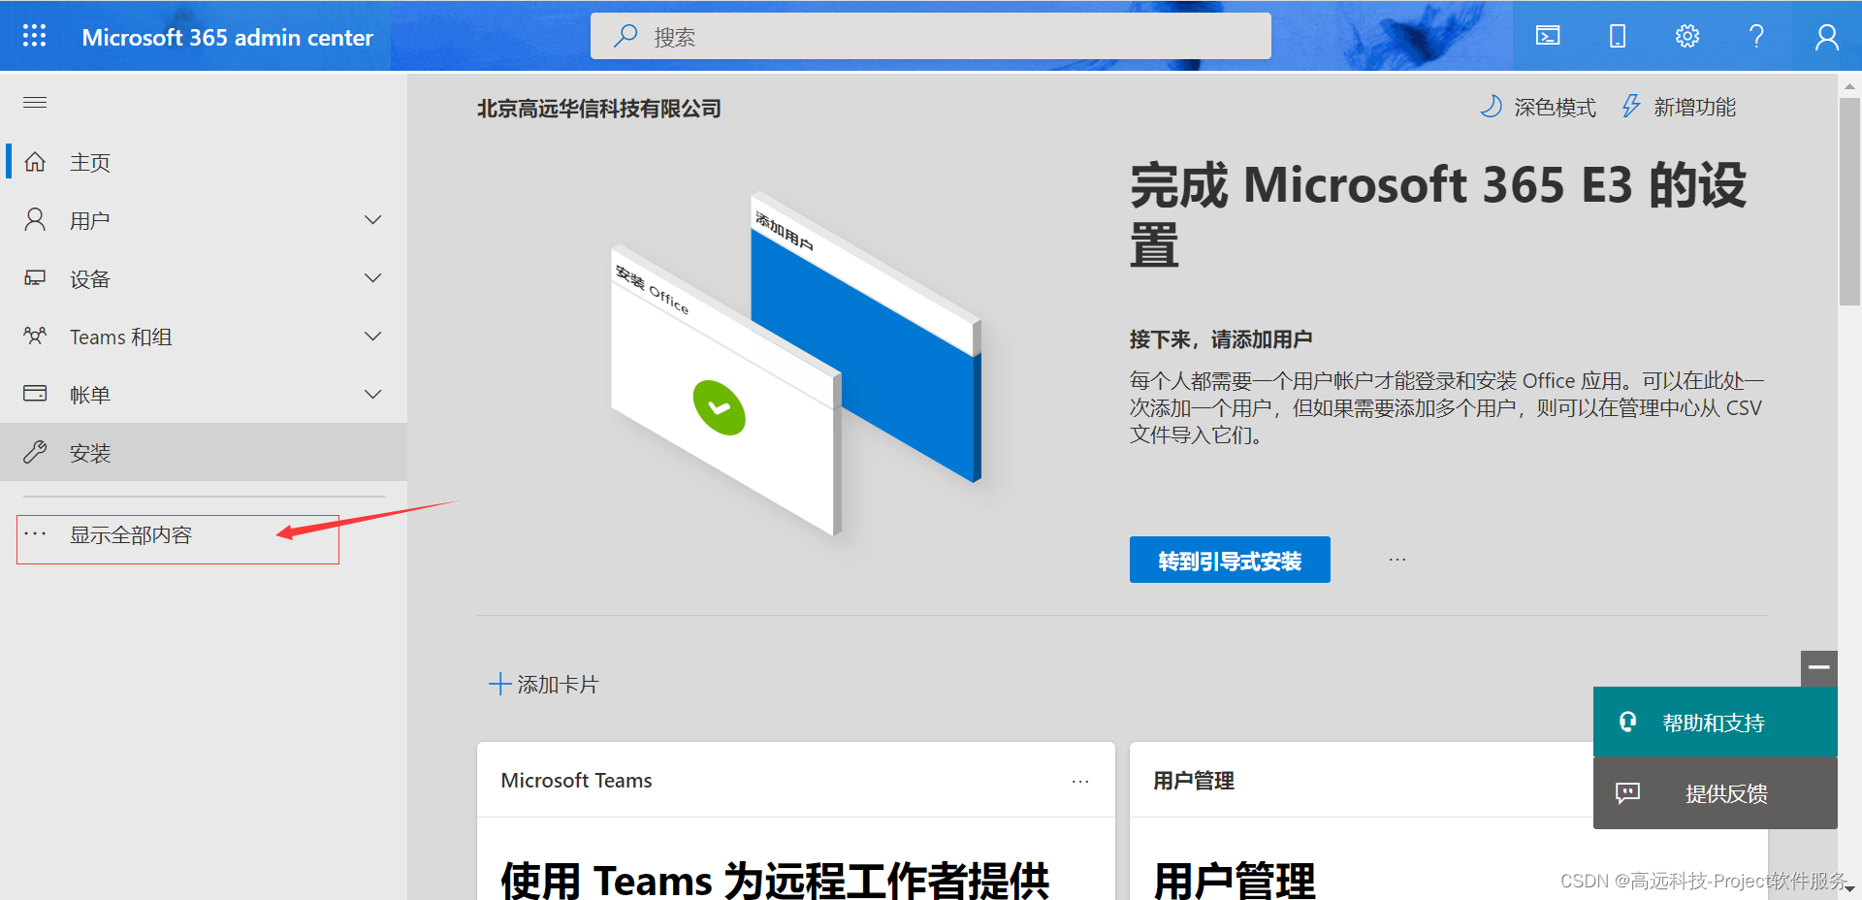Viewport: 1862px width, 900px height.
Task: Collapse the navigation with the hamburger icon
Action: coord(35,102)
